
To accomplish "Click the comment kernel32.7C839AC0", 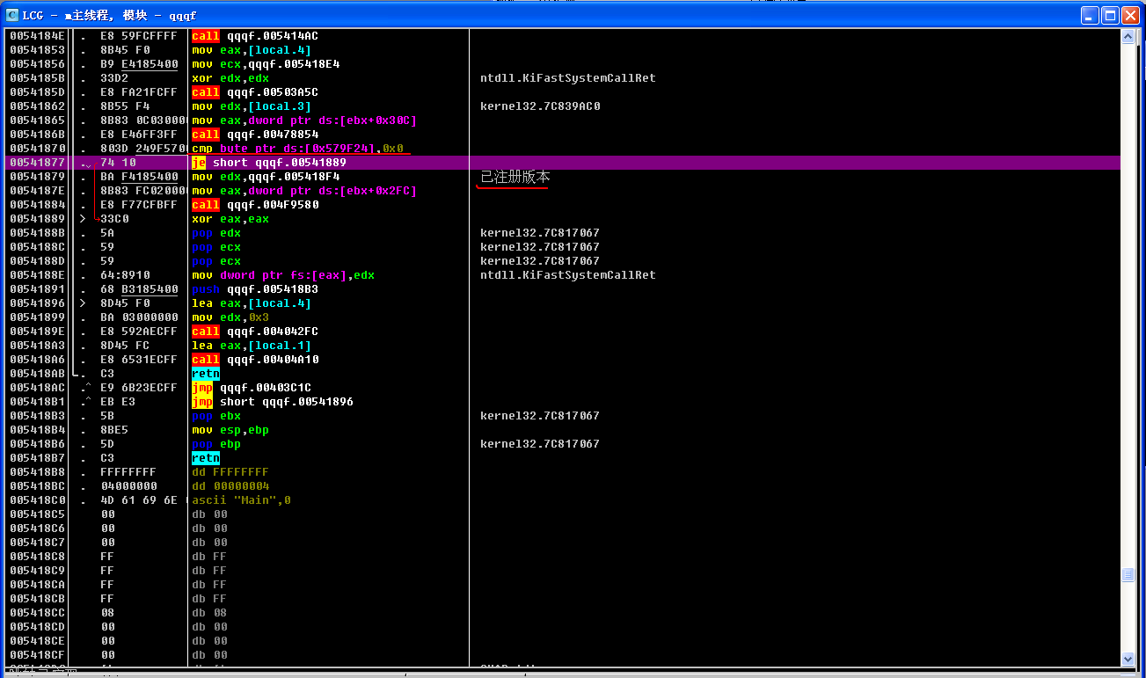I will pos(540,106).
